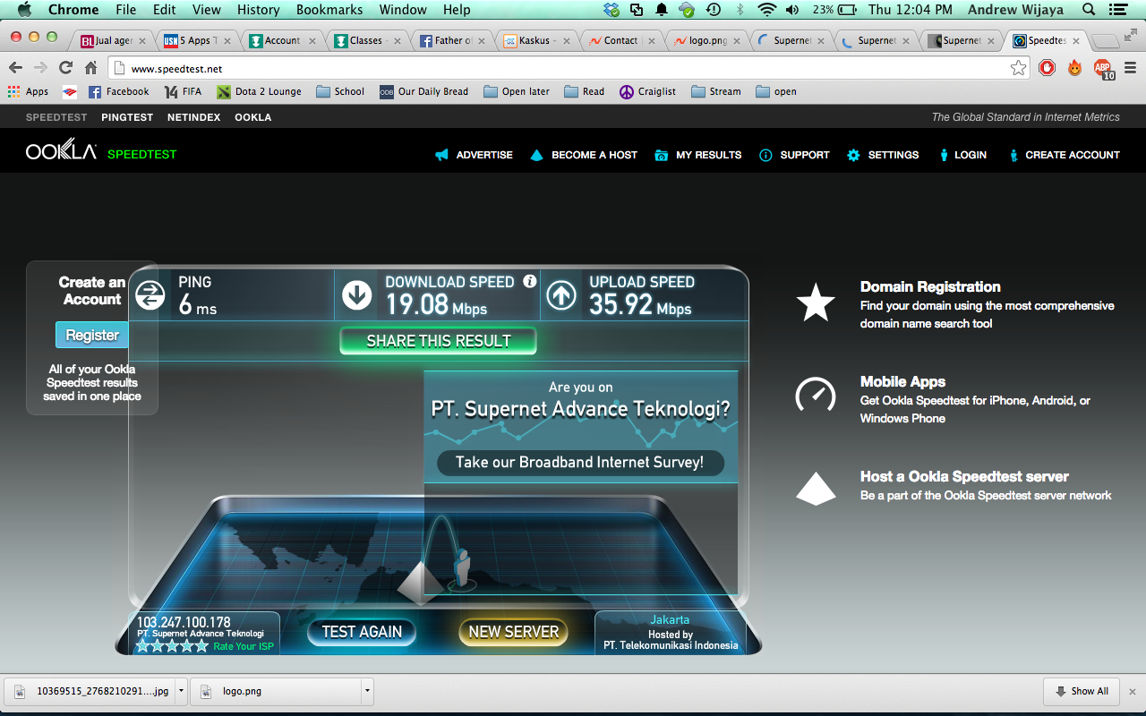Click the Chrome forward arrow
The image size is (1146, 716).
point(40,68)
